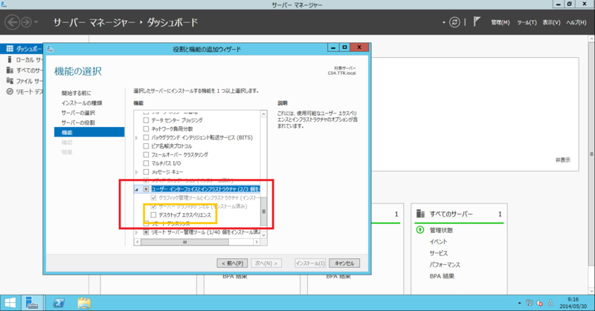Check ピア名解決プロトコル
The height and width of the screenshot is (311, 595).
(146, 145)
